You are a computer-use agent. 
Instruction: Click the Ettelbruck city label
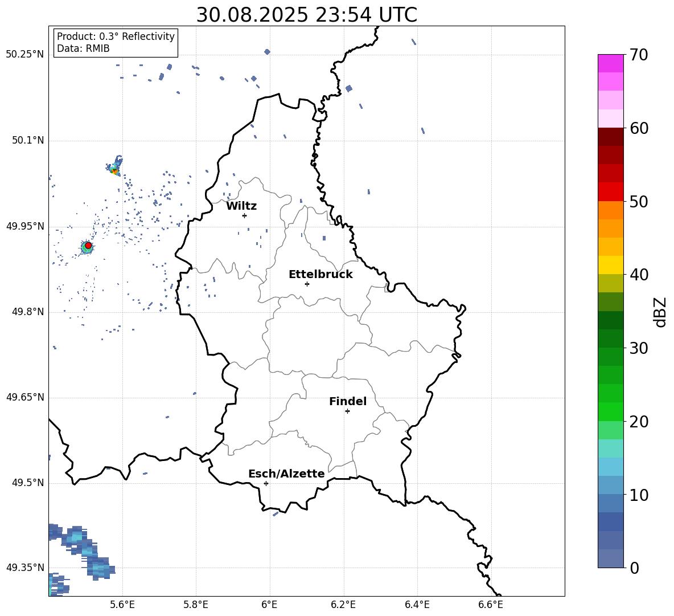tap(320, 275)
